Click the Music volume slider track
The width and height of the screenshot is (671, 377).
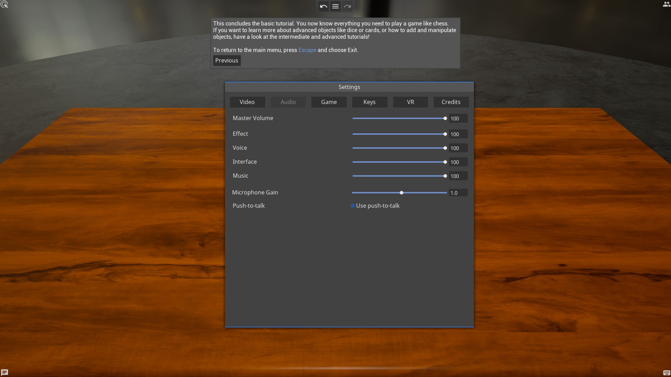point(398,176)
